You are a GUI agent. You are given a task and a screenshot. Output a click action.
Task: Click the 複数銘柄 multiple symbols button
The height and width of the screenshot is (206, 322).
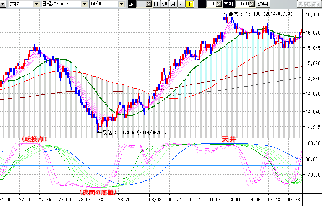[309, 4]
